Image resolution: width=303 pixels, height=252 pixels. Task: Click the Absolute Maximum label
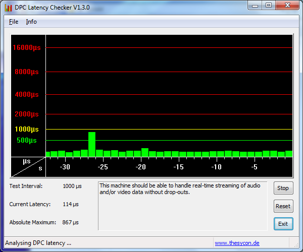pos(33,222)
